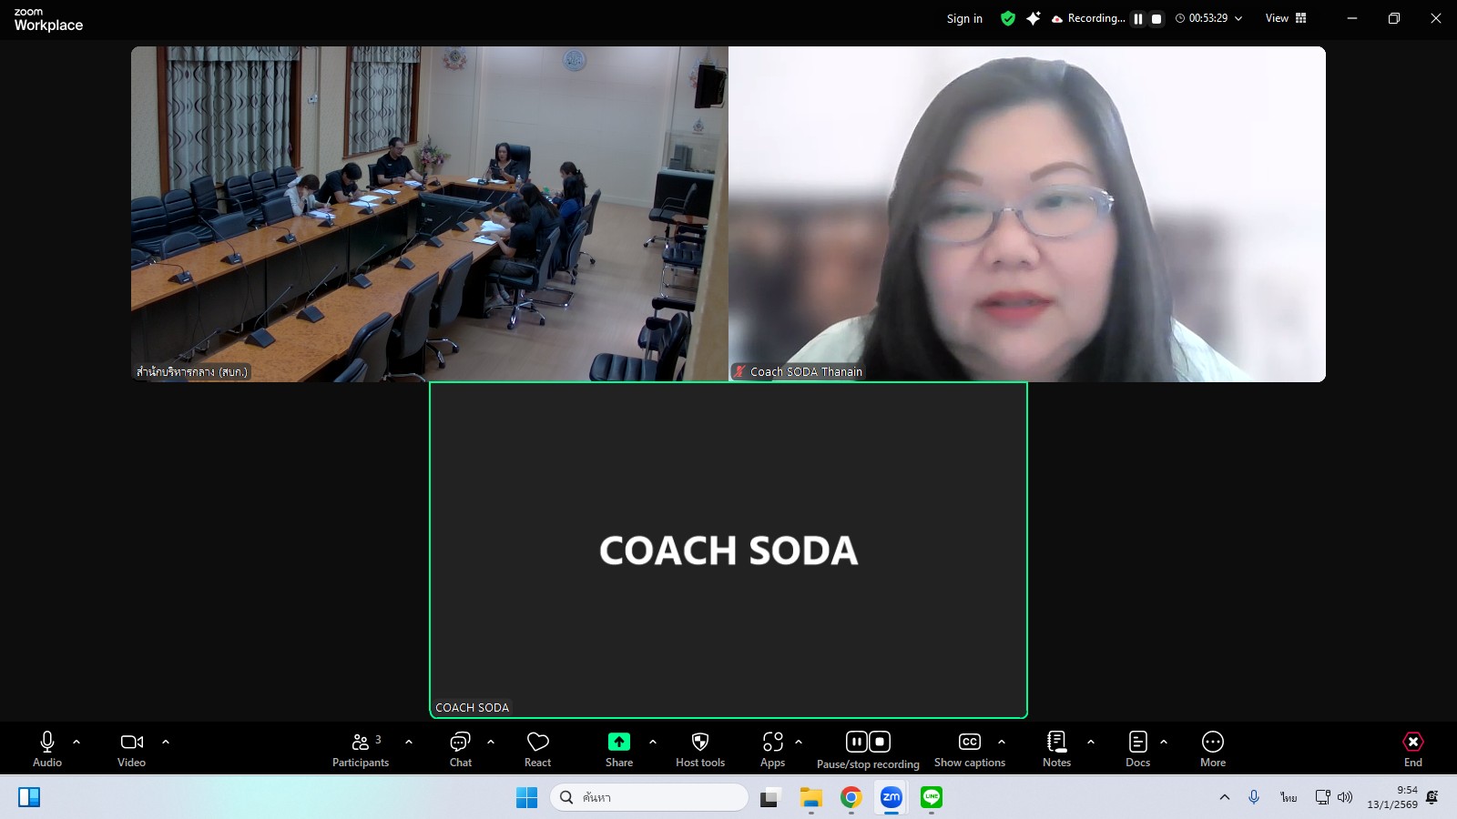Open Host tools shield icon
1457x819 pixels.
pos(700,749)
